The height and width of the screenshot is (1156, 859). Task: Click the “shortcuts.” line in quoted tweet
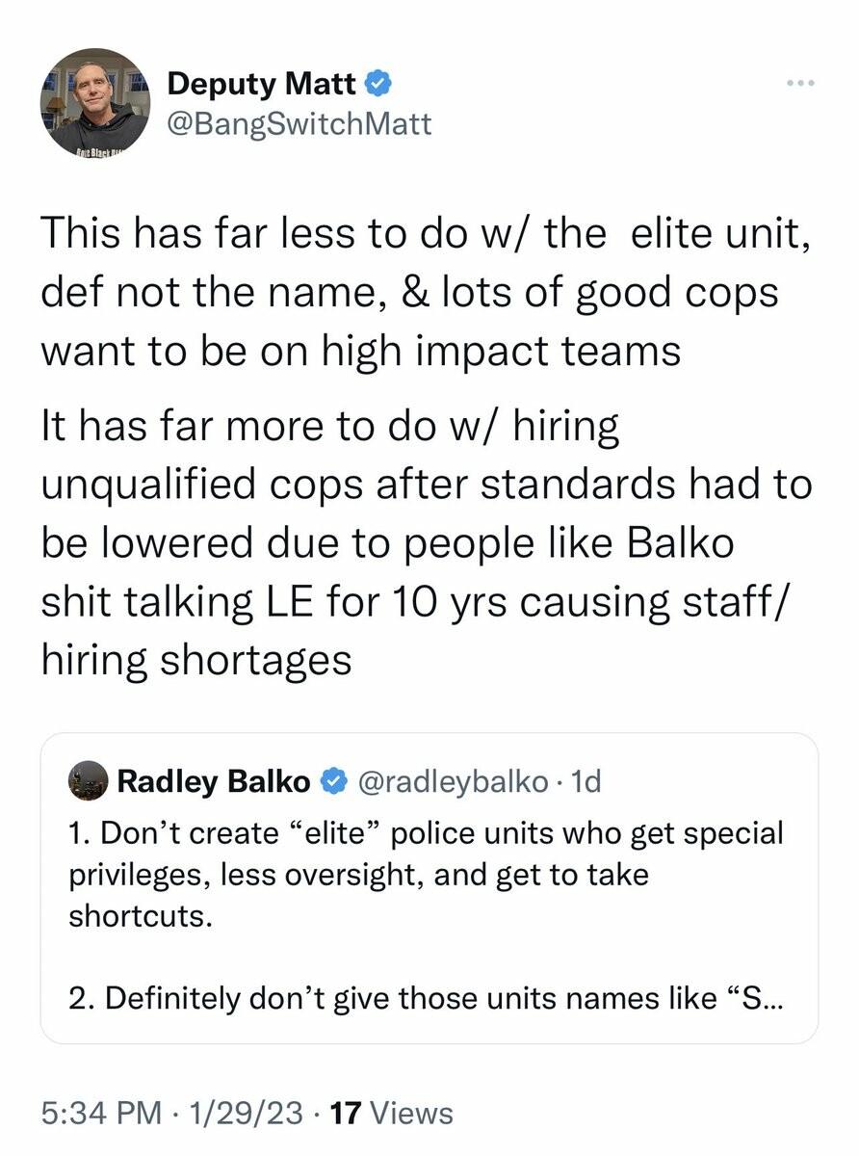point(139,915)
